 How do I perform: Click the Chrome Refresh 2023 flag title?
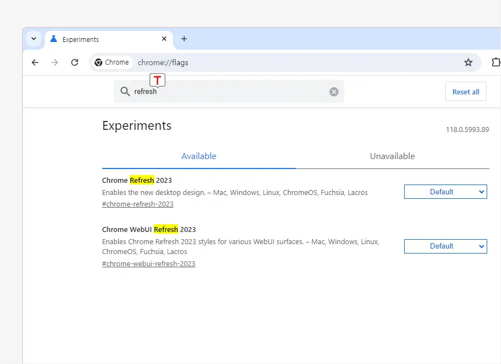coord(137,180)
